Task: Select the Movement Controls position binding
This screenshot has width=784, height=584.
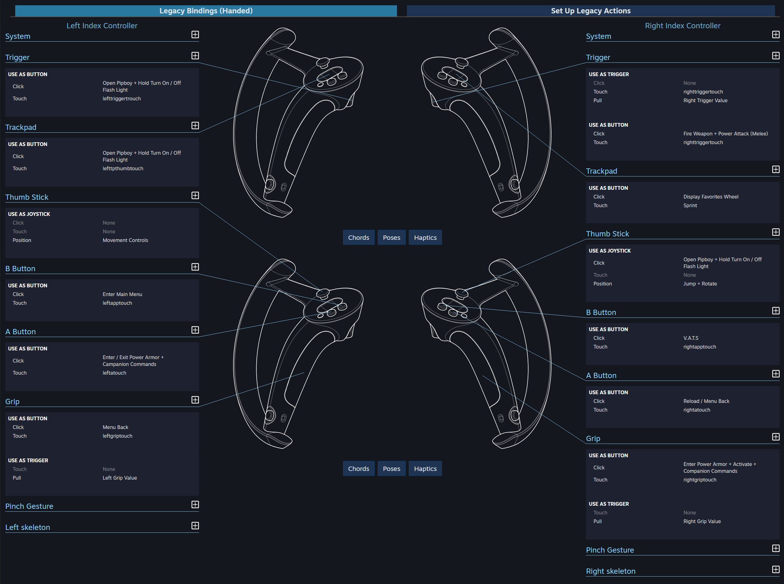Action: click(125, 240)
